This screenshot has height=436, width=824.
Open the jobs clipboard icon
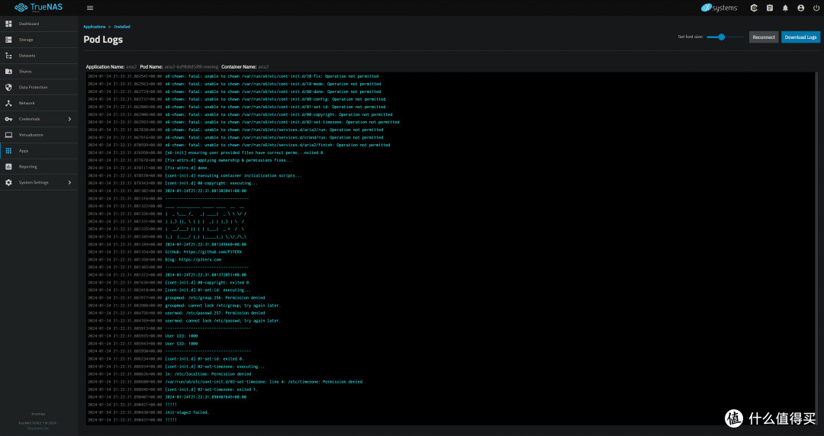coord(769,8)
